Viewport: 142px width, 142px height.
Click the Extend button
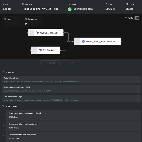(50, 63)
